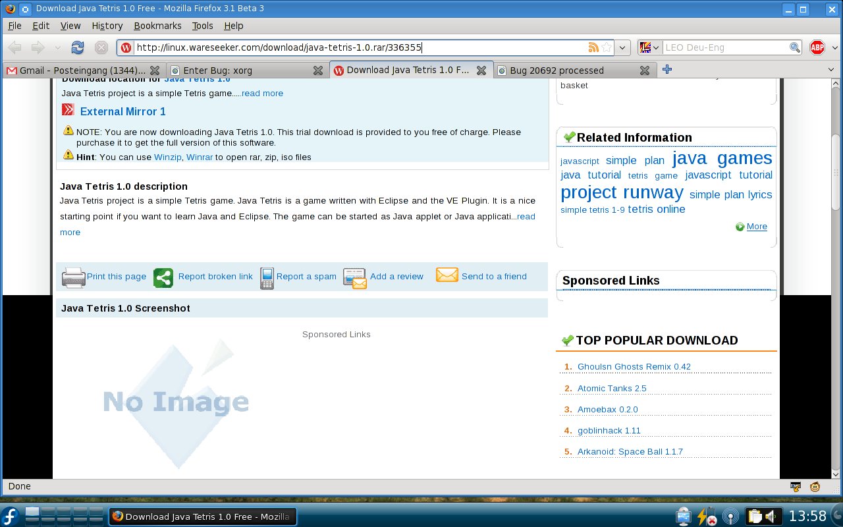843x527 pixels.
Task: Click the search magnifier icon
Action: click(x=795, y=47)
